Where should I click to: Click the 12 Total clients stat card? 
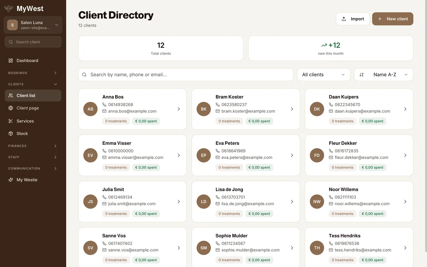tap(161, 48)
